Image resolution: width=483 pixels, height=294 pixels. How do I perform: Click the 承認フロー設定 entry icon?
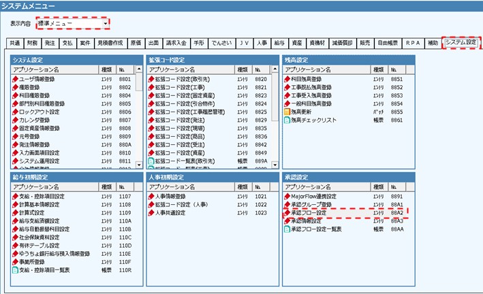click(x=287, y=213)
